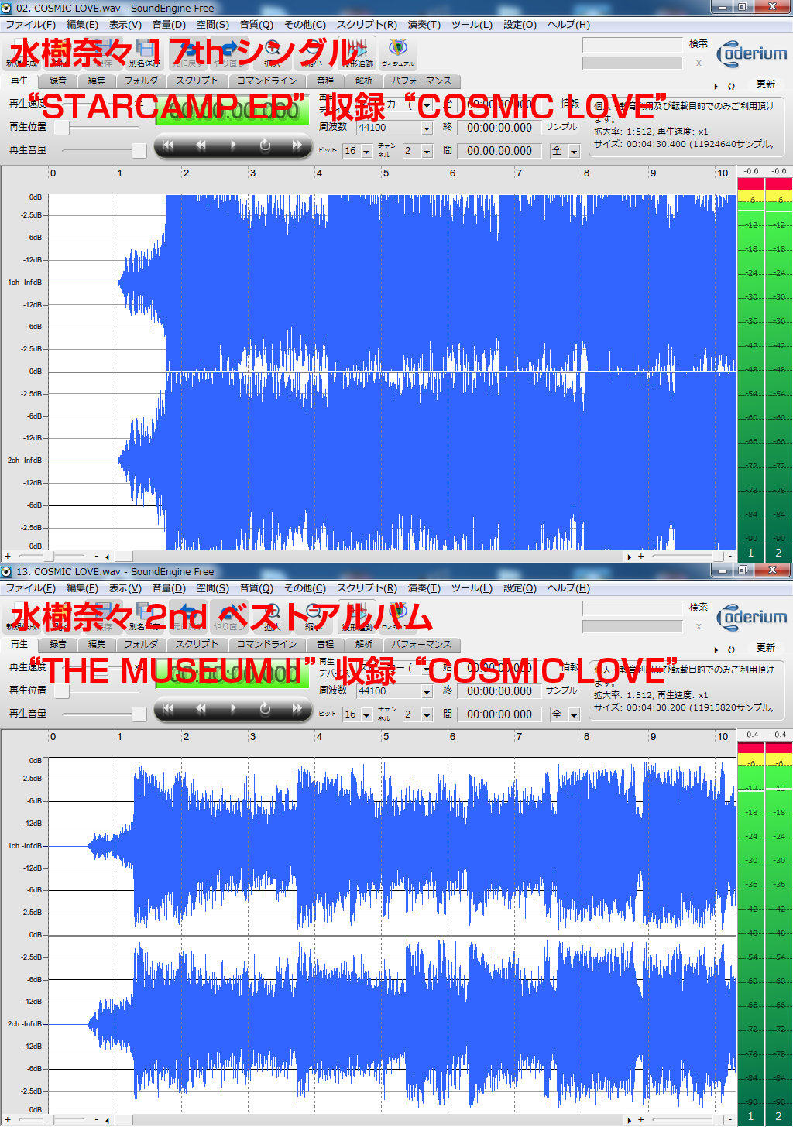
Task: Switch to 解析 tab in 02. window
Action: 364,80
